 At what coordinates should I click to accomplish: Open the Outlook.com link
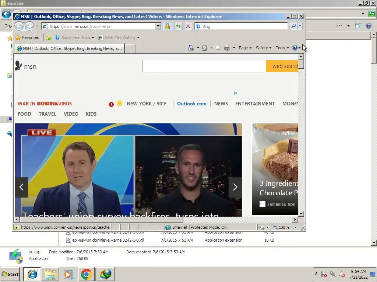point(191,104)
